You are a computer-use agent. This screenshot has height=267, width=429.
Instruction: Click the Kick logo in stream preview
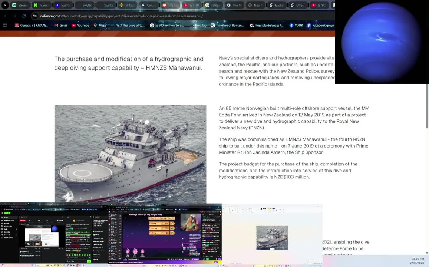click(7, 213)
